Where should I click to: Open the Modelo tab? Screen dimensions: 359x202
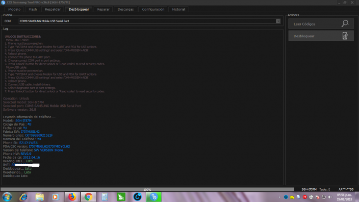(14, 9)
